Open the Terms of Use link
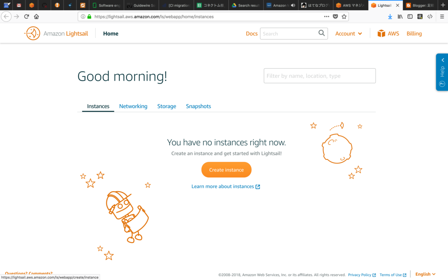 pos(391,275)
